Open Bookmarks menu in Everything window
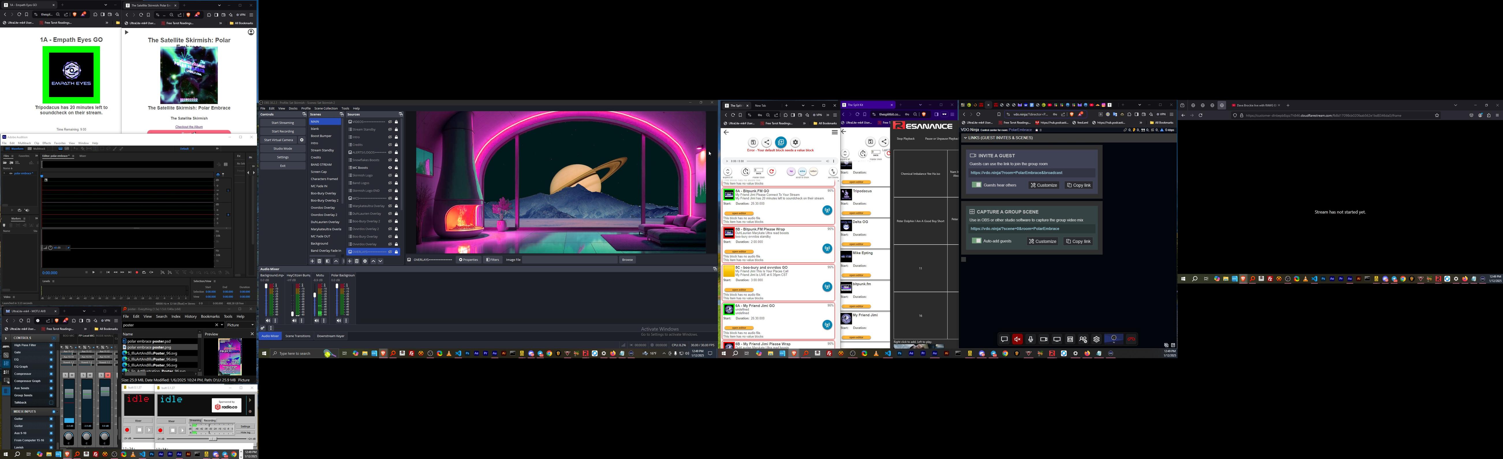Screen dimensions: 1503x459 211,316
